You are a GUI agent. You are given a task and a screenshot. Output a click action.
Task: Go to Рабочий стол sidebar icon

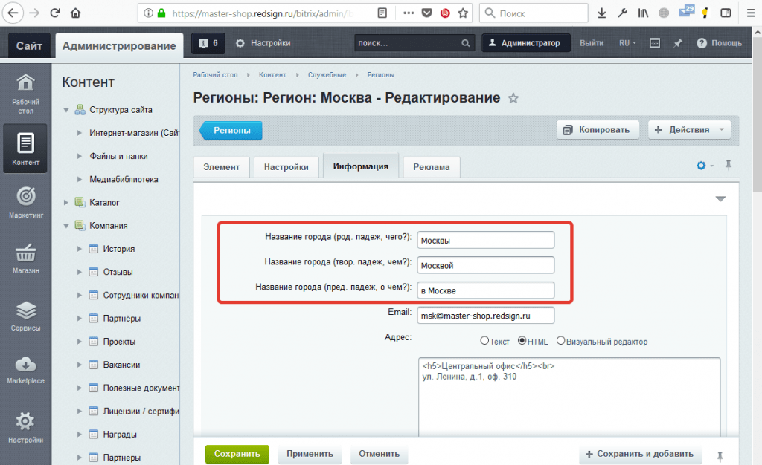[x=25, y=94]
